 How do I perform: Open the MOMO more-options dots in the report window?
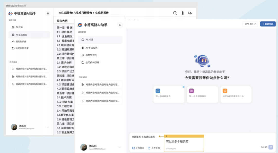[48, 127]
